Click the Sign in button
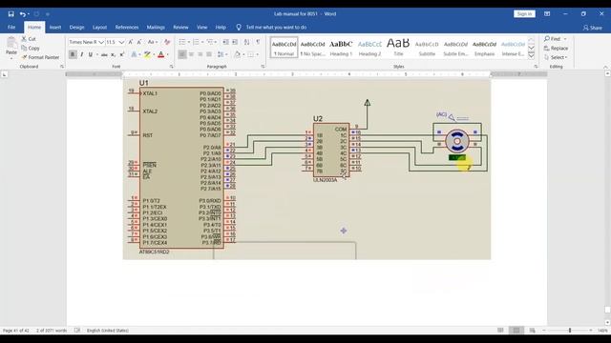Screen dimensions: 611x343 tap(524, 14)
